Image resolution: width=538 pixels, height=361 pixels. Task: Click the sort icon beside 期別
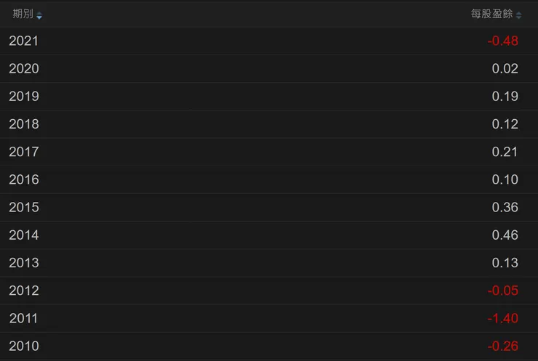pos(39,15)
